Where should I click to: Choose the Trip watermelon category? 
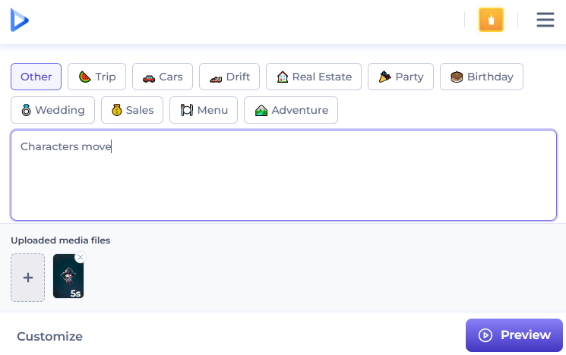[x=96, y=77]
